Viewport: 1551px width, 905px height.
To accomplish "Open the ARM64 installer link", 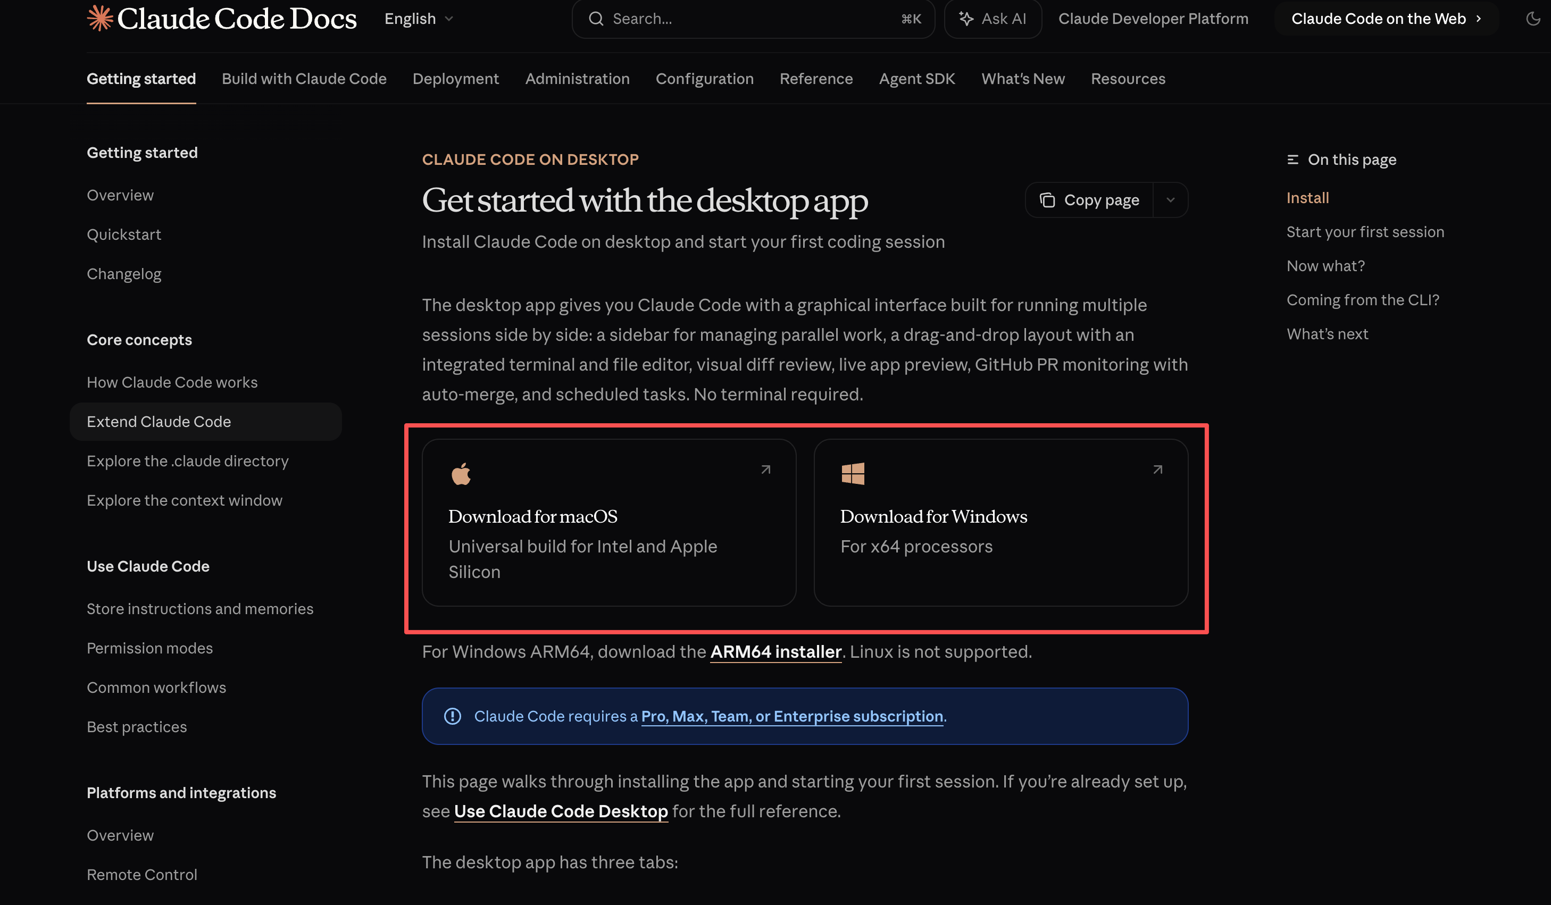I will [x=775, y=651].
